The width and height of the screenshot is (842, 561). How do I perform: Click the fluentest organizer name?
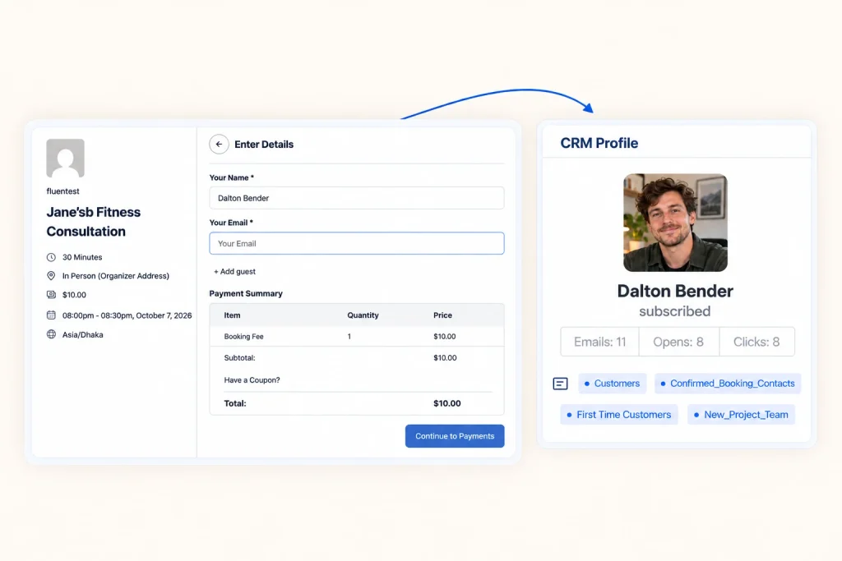[x=62, y=191]
